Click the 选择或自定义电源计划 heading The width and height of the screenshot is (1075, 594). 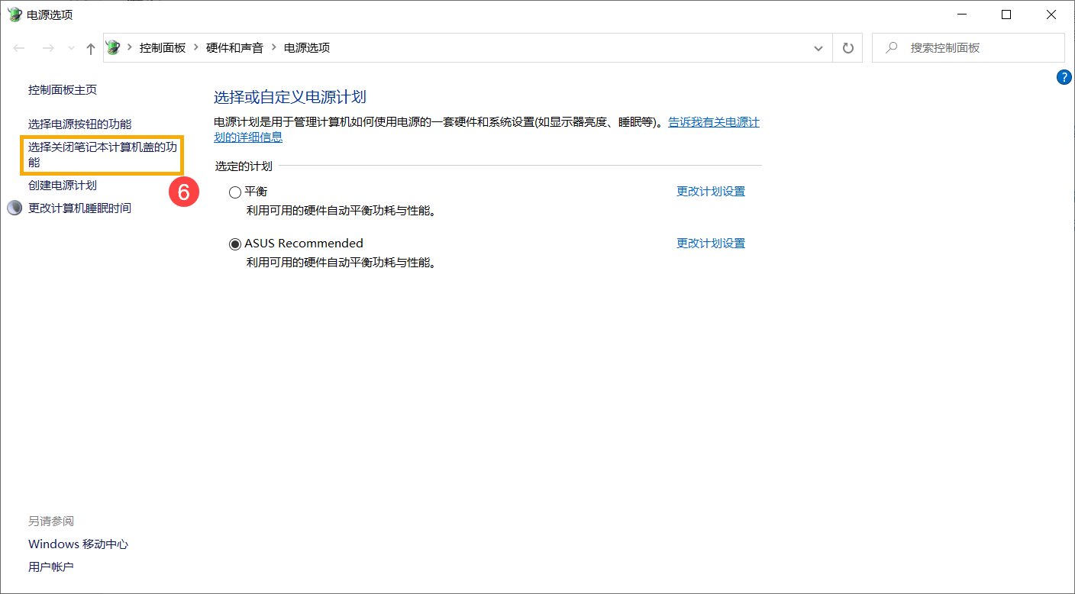click(290, 97)
